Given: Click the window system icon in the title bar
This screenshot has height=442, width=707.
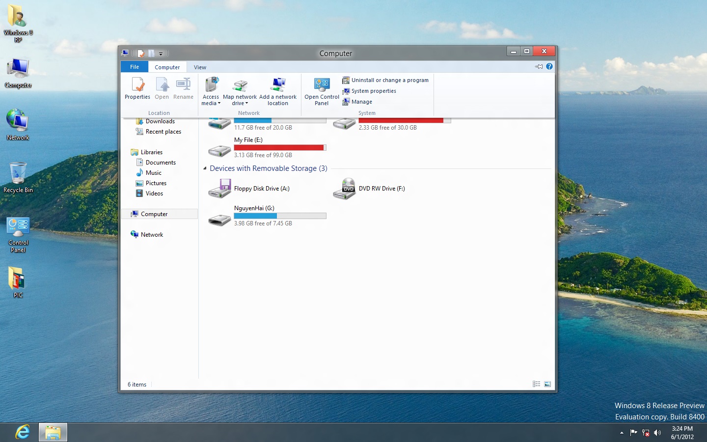Looking at the screenshot, I should tap(126, 53).
